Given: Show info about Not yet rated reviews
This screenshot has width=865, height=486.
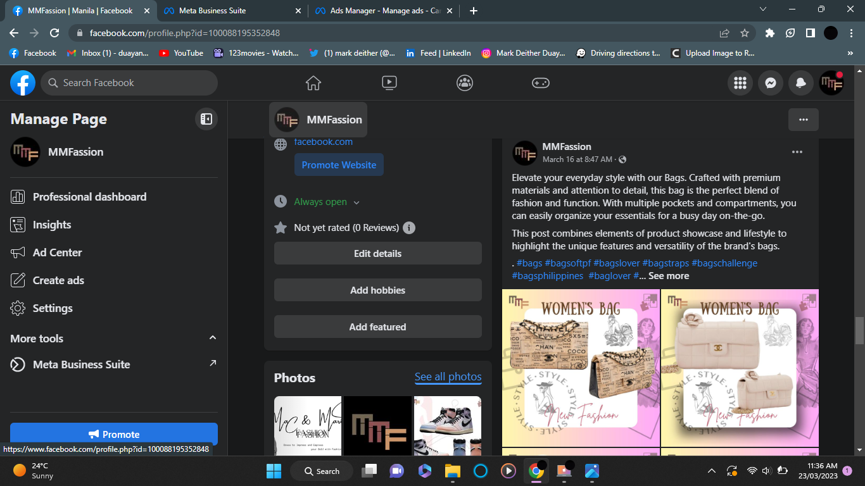Looking at the screenshot, I should tap(409, 228).
